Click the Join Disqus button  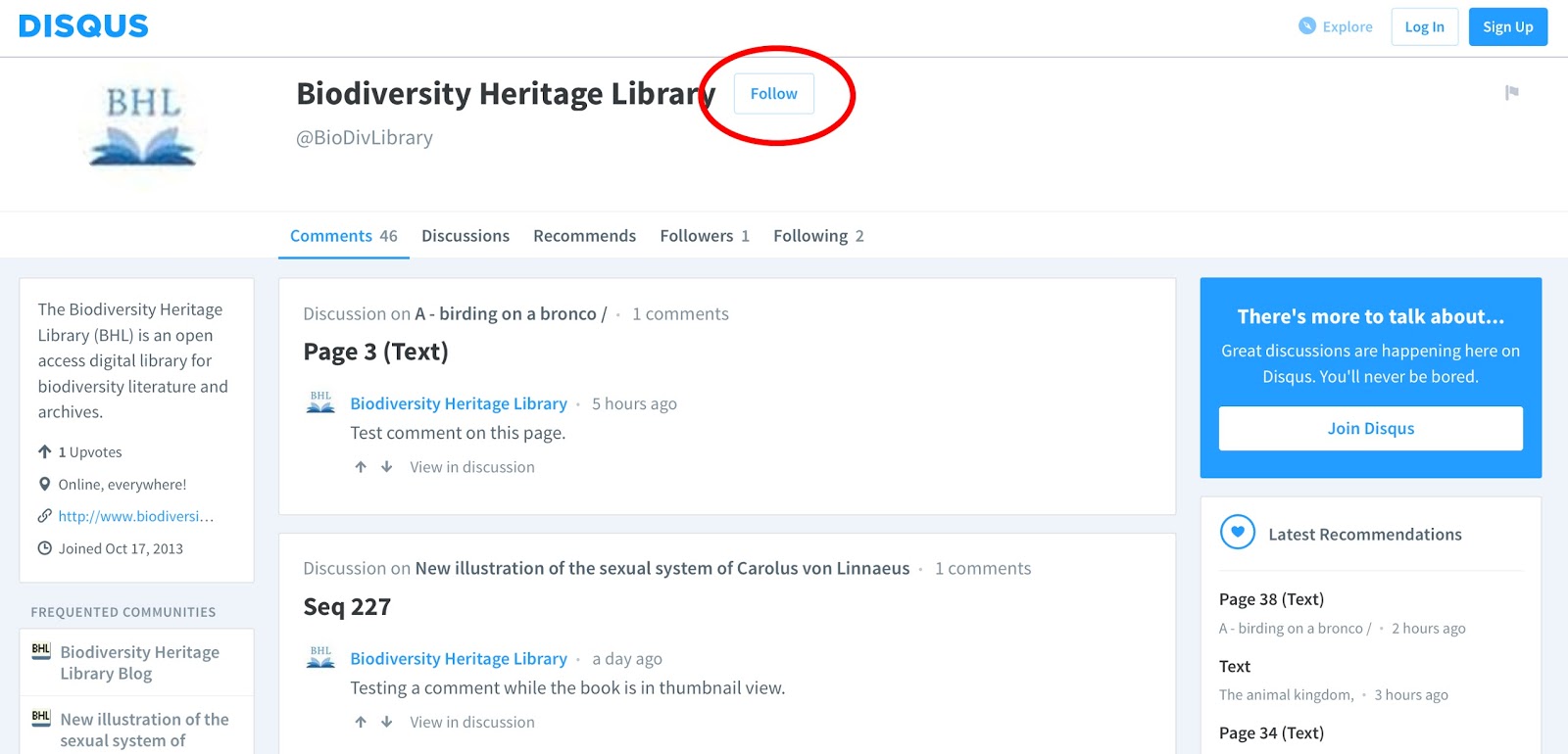pos(1370,429)
